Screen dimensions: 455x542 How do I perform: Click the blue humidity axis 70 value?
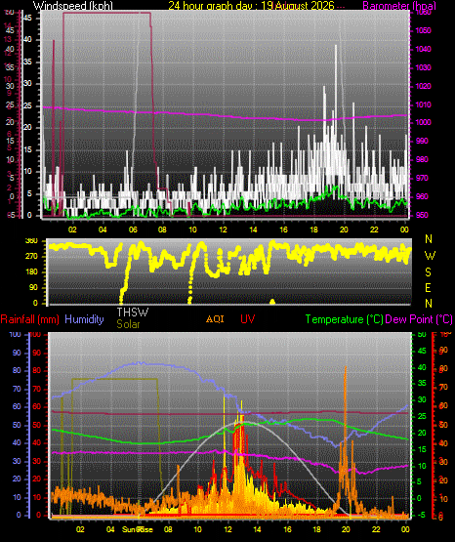pyautogui.click(x=17, y=389)
